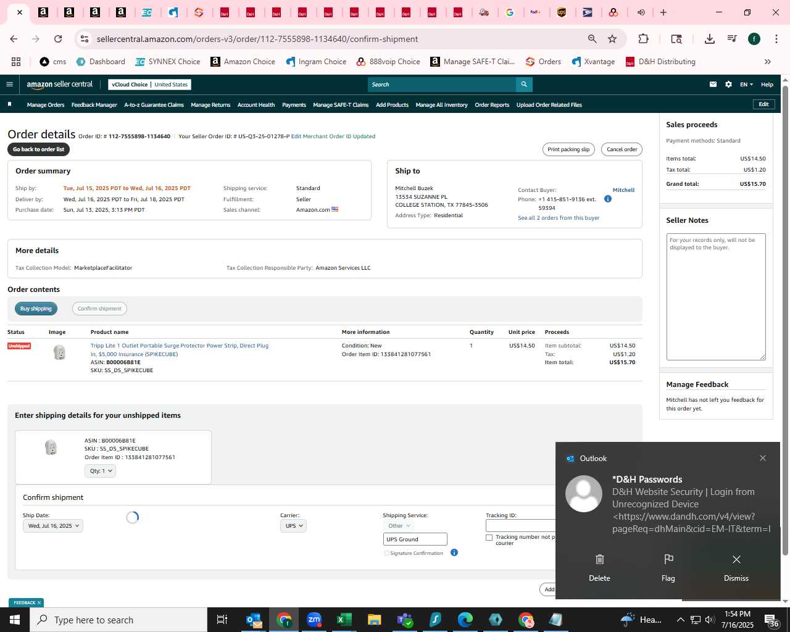Image resolution: width=790 pixels, height=632 pixels.
Task: Click Print packing slip button
Action: tap(568, 149)
